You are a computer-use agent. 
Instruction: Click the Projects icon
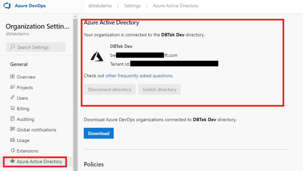(12, 87)
